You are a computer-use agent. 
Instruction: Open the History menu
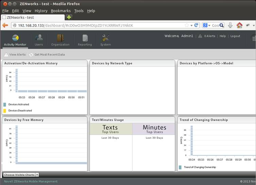[41, 11]
